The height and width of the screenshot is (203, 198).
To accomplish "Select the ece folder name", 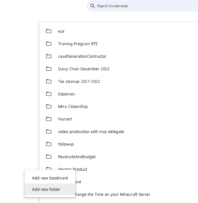I will 61,31.
